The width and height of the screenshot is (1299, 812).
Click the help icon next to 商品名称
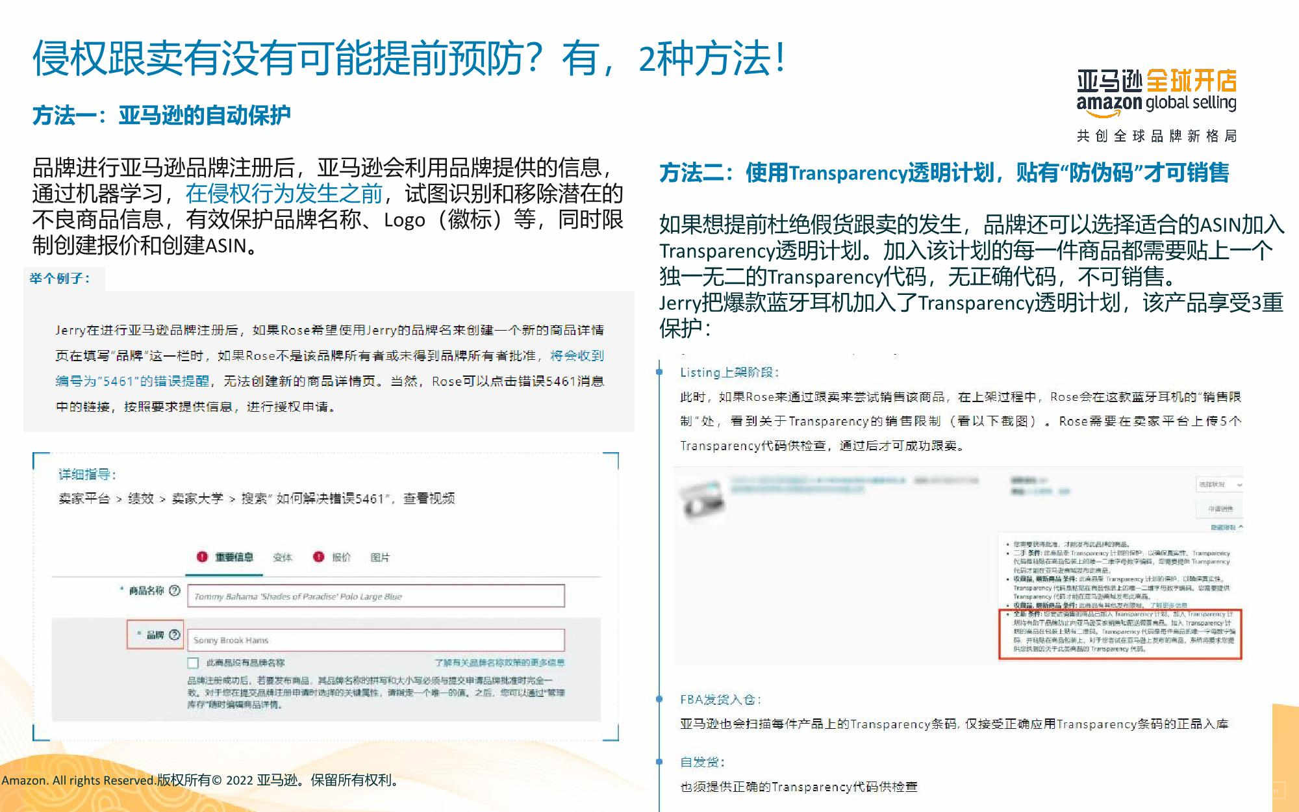[174, 590]
